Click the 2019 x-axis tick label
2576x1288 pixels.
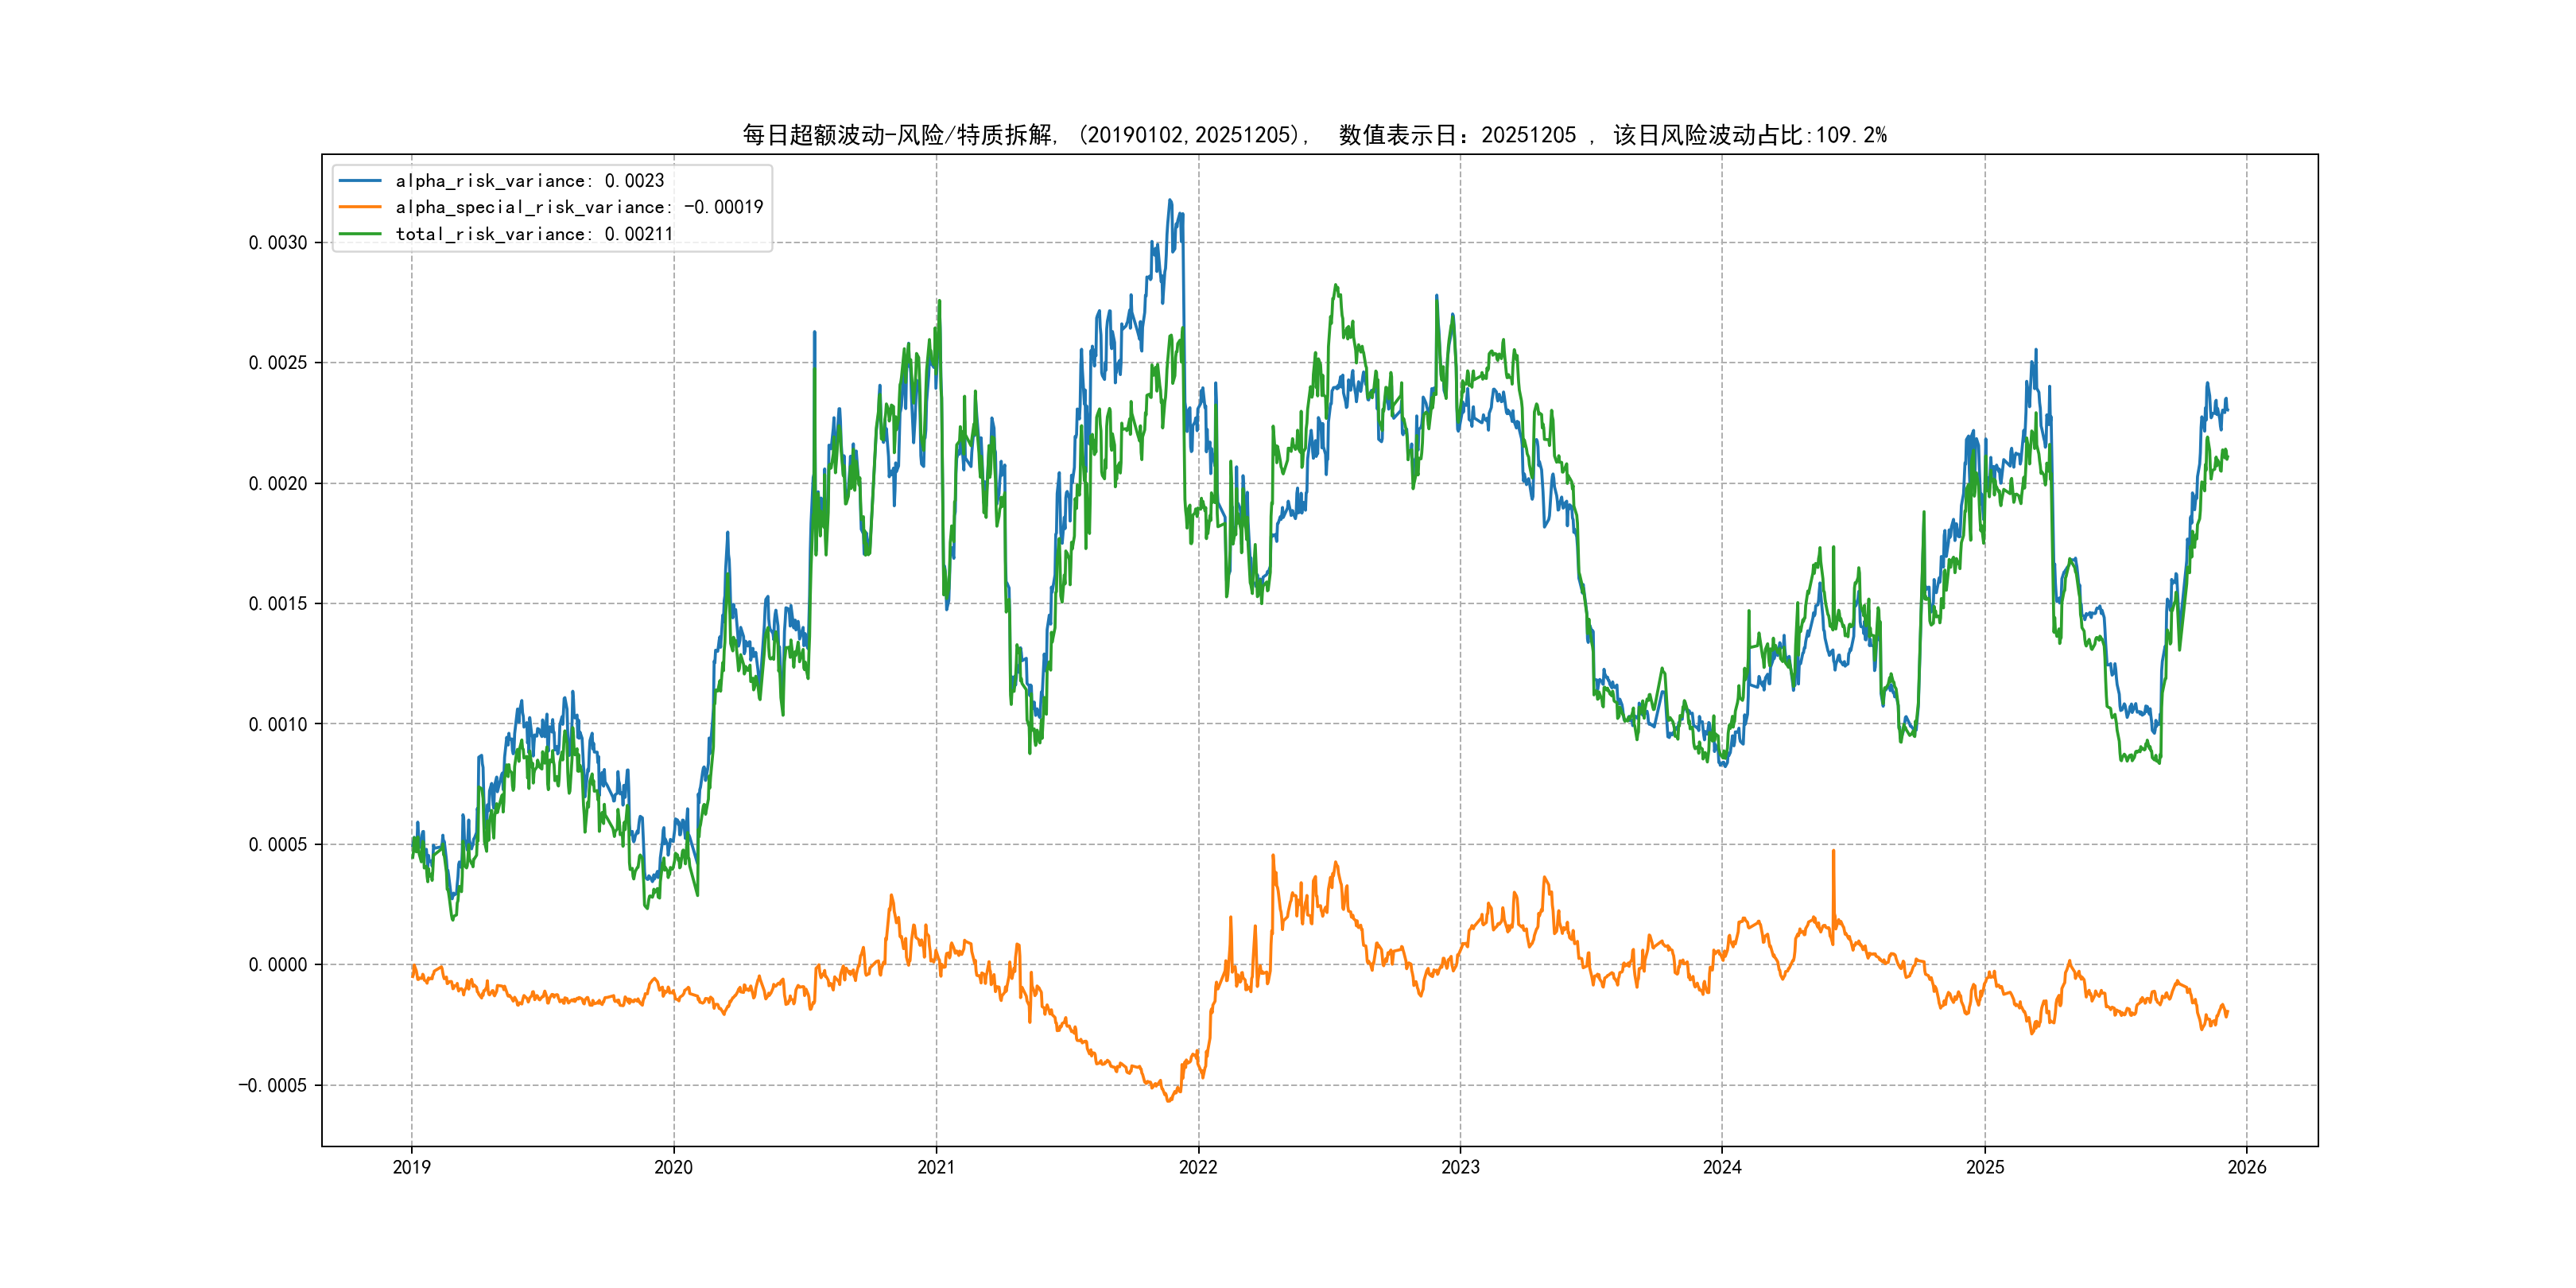pyautogui.click(x=411, y=1167)
